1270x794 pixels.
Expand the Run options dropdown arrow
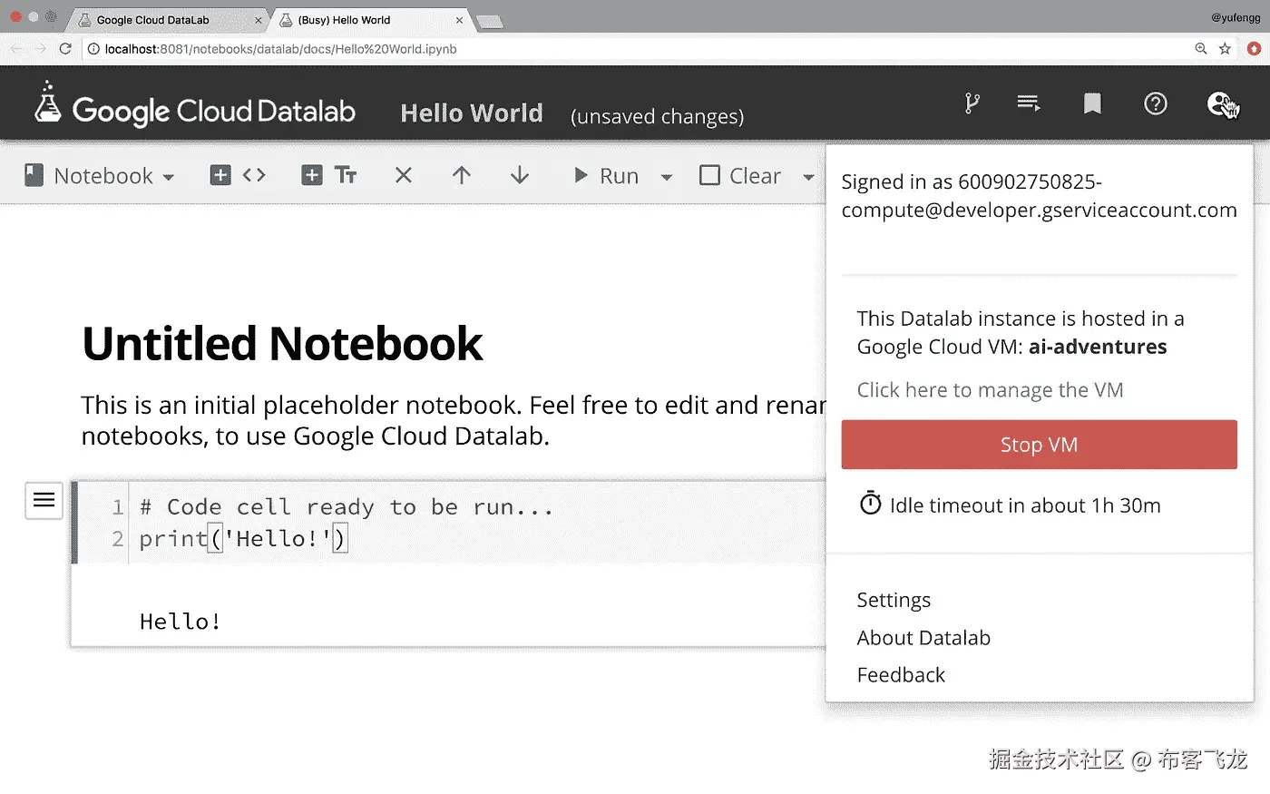click(667, 177)
